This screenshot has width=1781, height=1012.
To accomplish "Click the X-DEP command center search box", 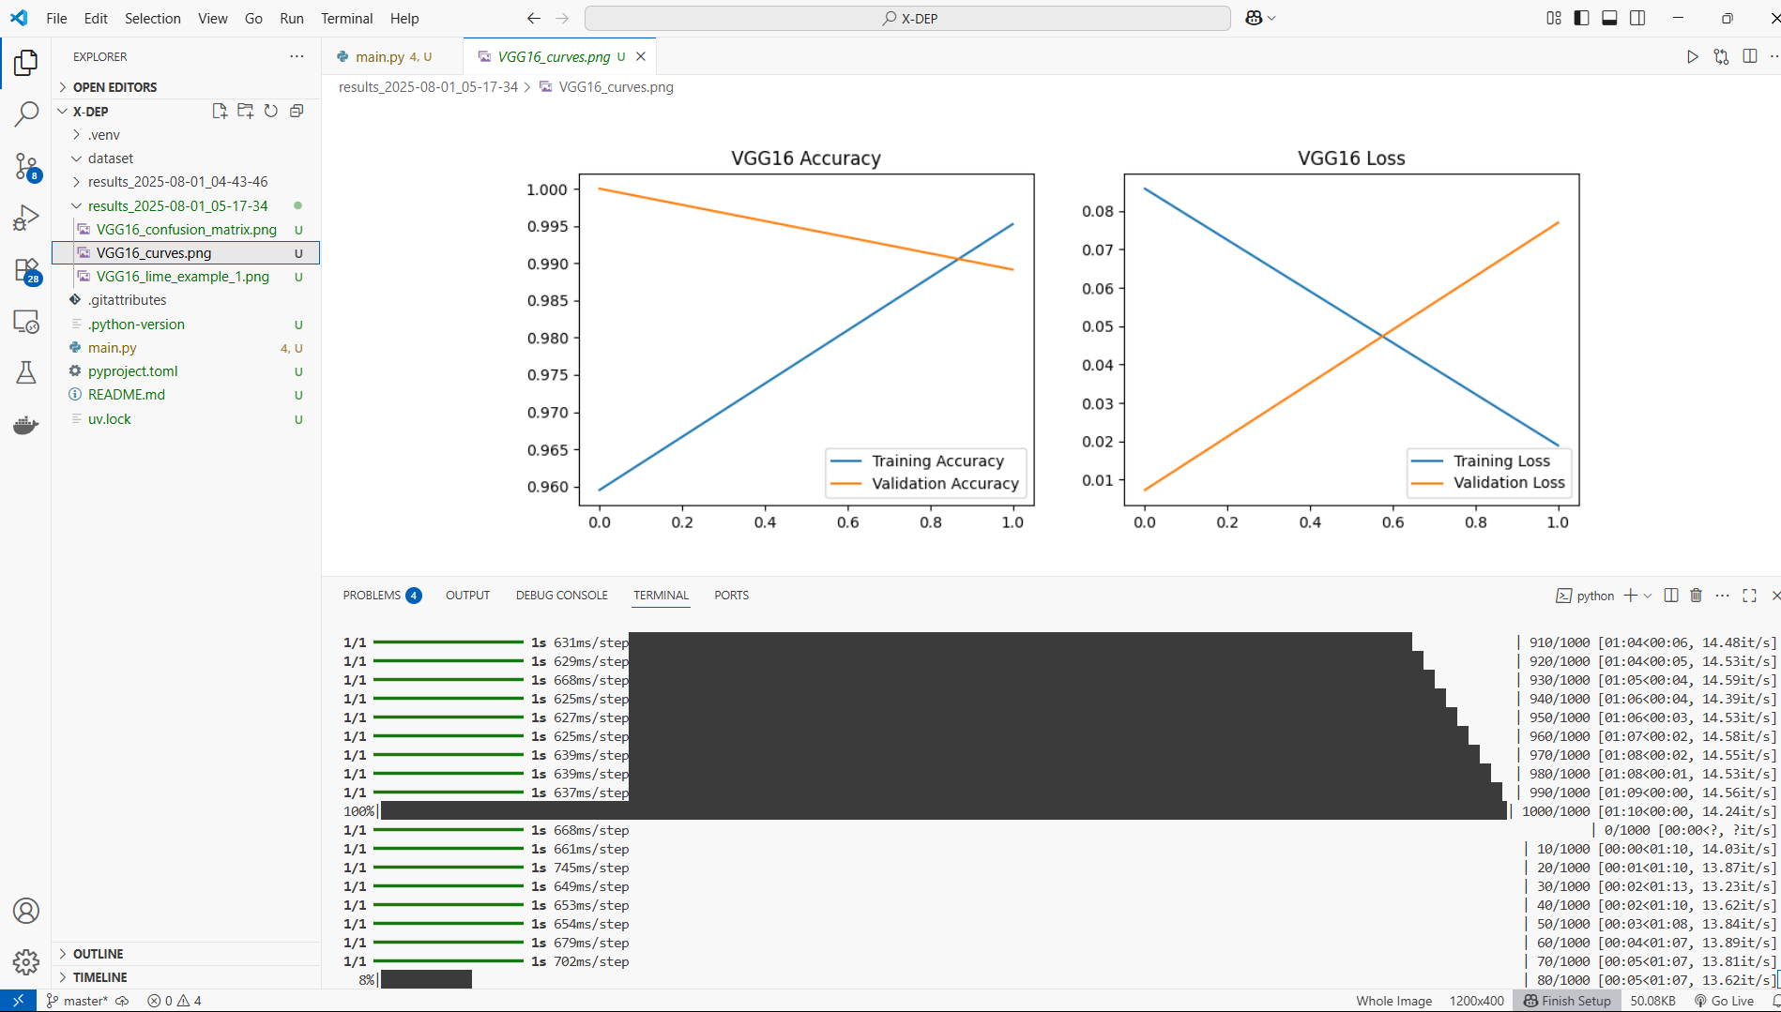I will pyautogui.click(x=907, y=18).
